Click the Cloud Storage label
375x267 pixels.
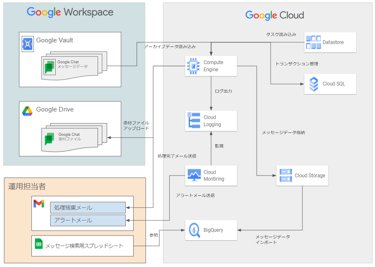[x=310, y=175]
